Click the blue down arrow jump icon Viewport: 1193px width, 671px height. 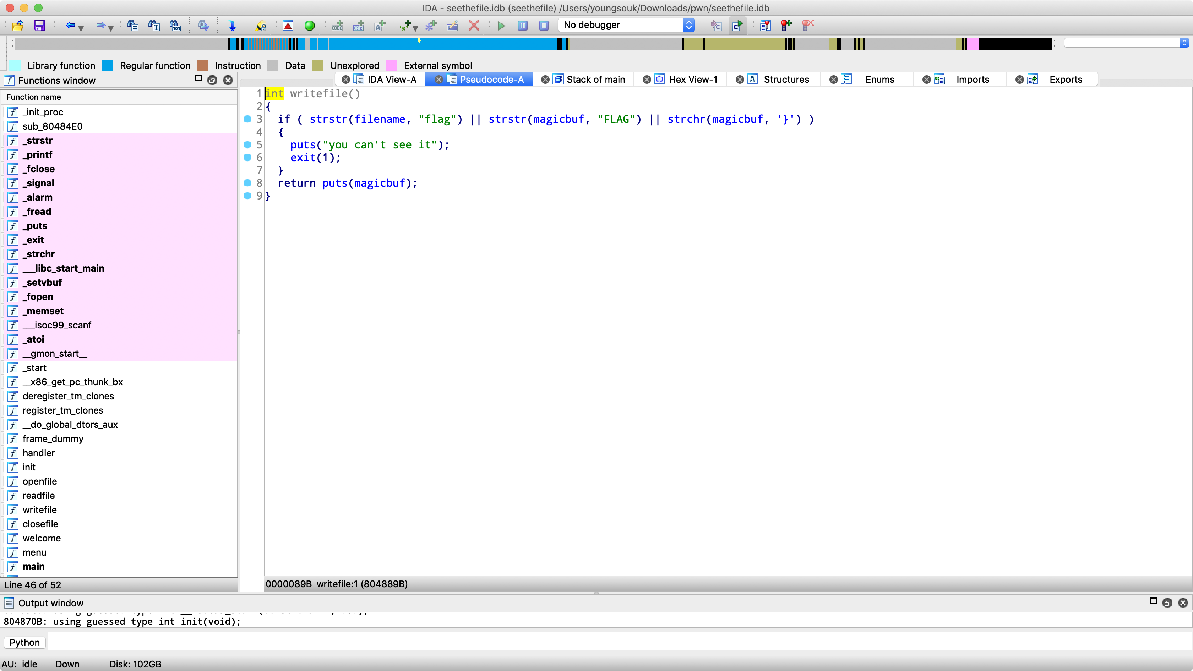tap(233, 26)
